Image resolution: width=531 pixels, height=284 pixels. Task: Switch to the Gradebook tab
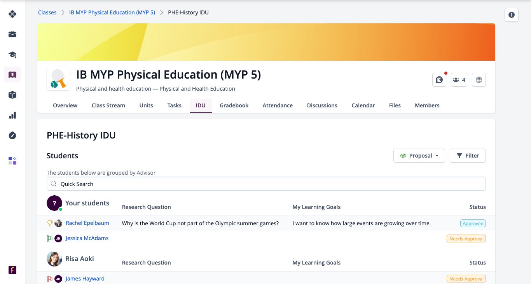pos(234,105)
